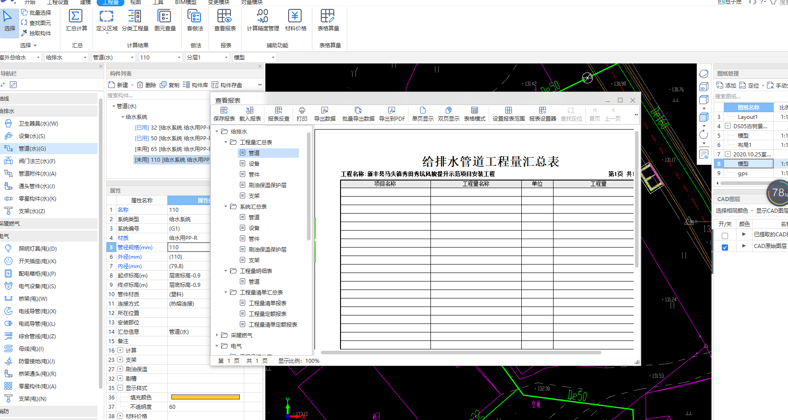
Task: Click the report horizontal scrollbar
Action: (461, 353)
